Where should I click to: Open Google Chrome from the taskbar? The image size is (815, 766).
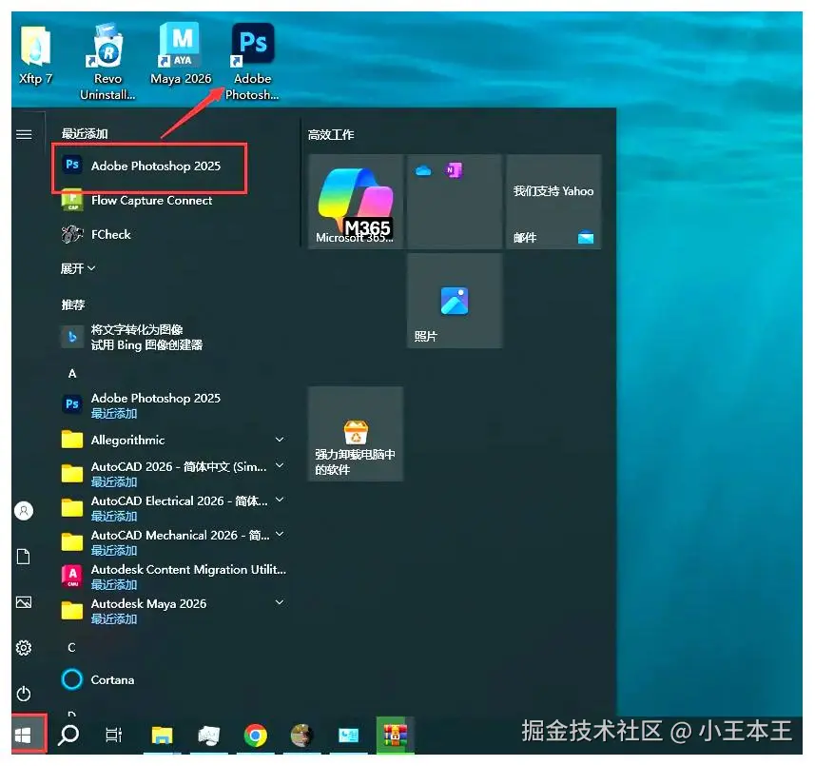[256, 735]
